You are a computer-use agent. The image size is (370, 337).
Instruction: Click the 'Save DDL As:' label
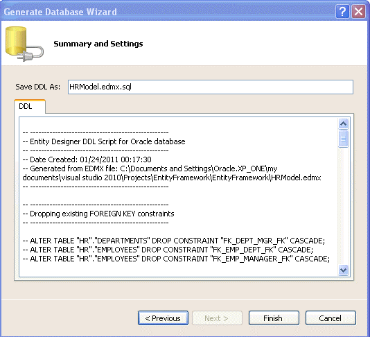tap(37, 87)
